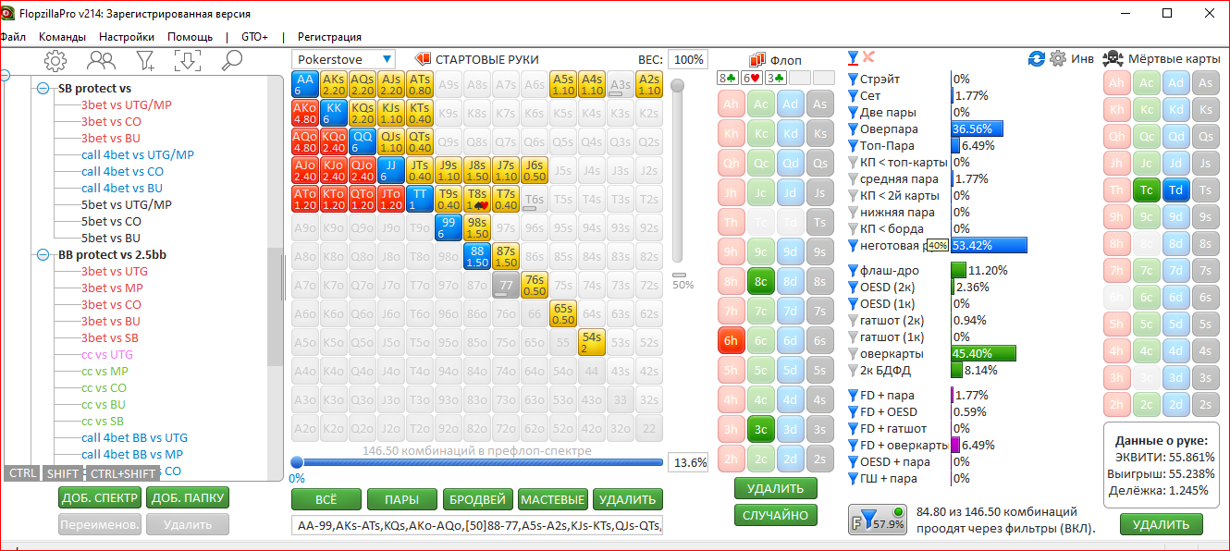Screen dimensions: 1230x551
Task: Enable the КП < борда filter funnel
Action: (853, 229)
